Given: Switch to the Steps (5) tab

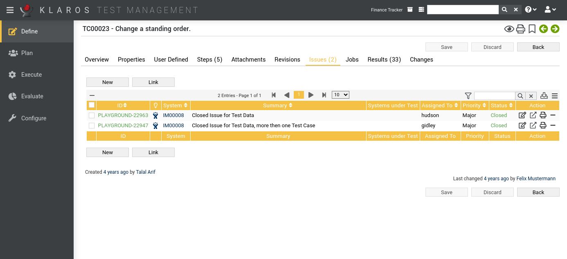Looking at the screenshot, I should (209, 60).
